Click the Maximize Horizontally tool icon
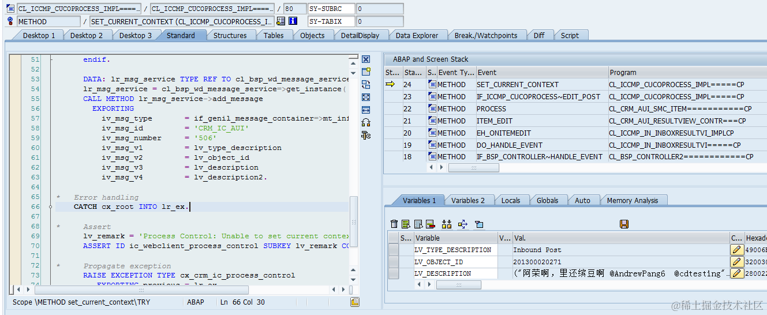 coord(366,110)
